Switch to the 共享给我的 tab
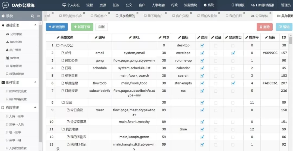The width and height of the screenshot is (293, 151). (x=125, y=16)
